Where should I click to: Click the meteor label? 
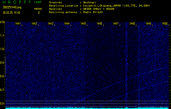[x=38, y=9]
